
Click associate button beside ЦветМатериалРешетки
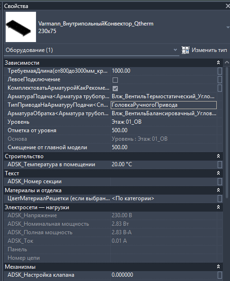(x=220, y=198)
